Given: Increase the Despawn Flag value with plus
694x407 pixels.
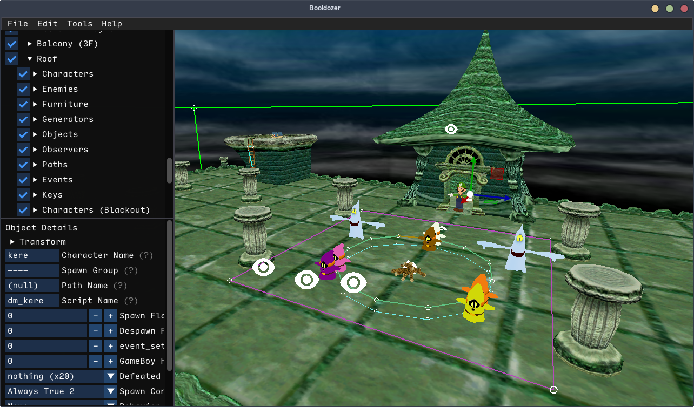Looking at the screenshot, I should (x=111, y=331).
